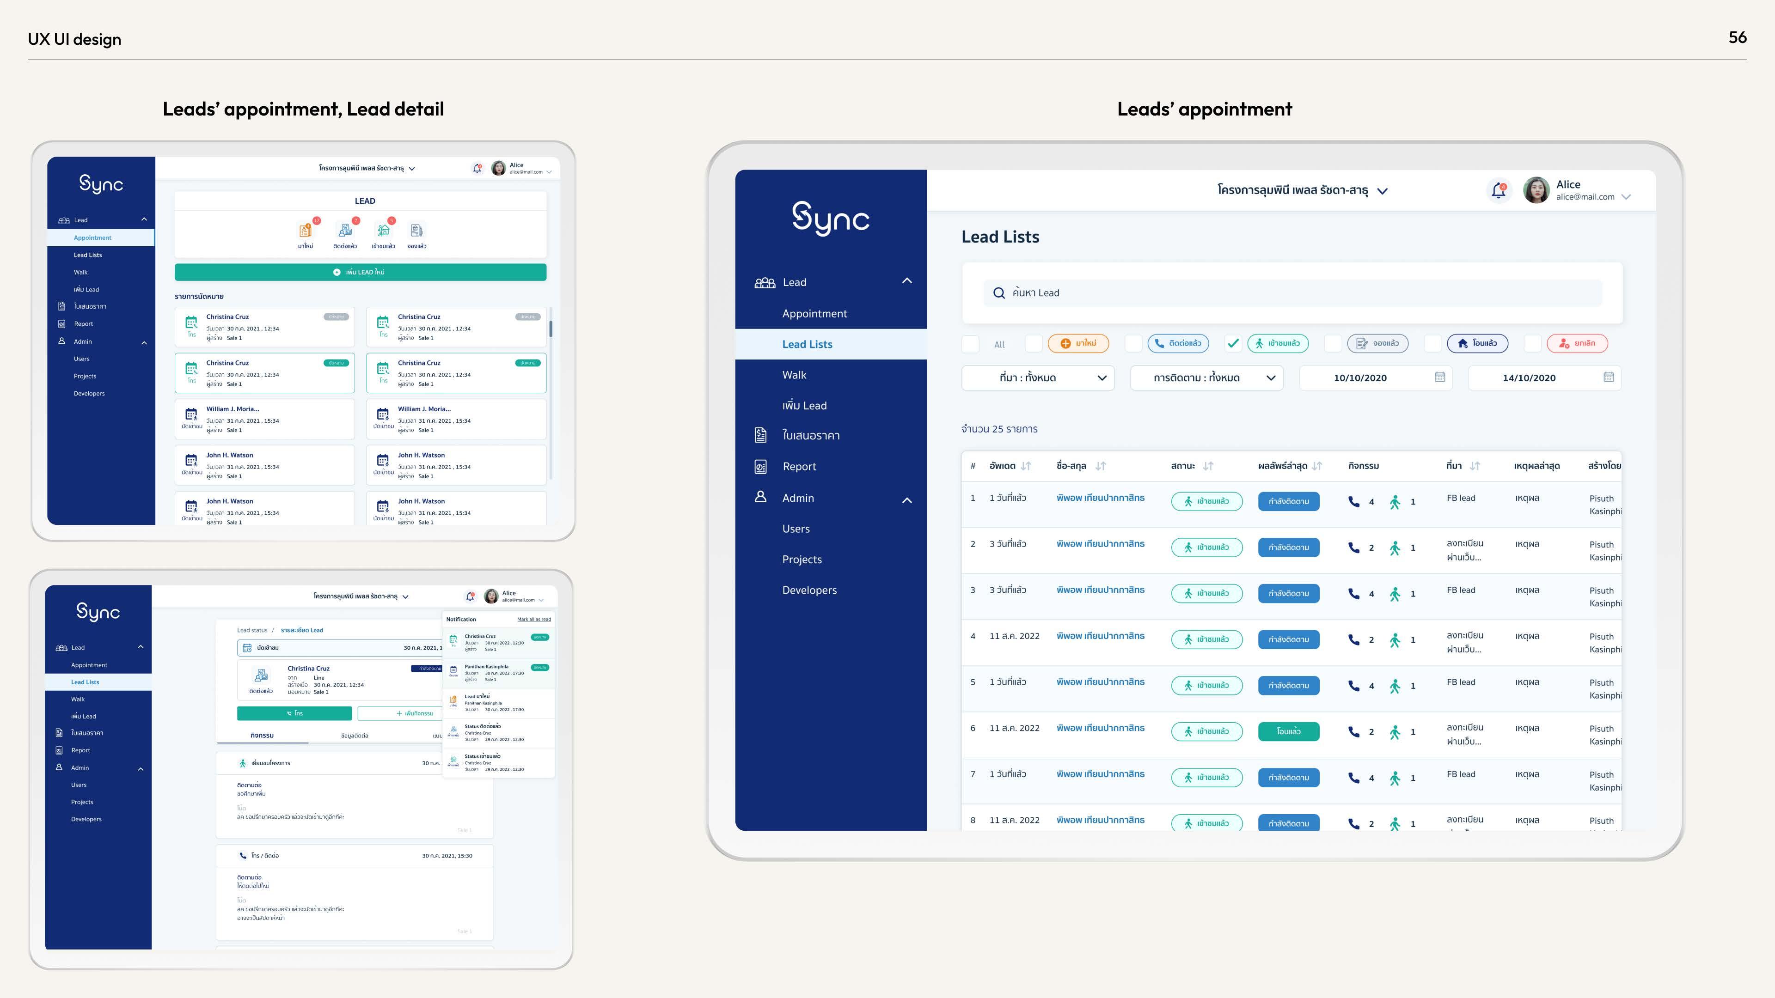
Task: Open the ที่มา : ทั้งหมด dropdown
Action: 1038,377
